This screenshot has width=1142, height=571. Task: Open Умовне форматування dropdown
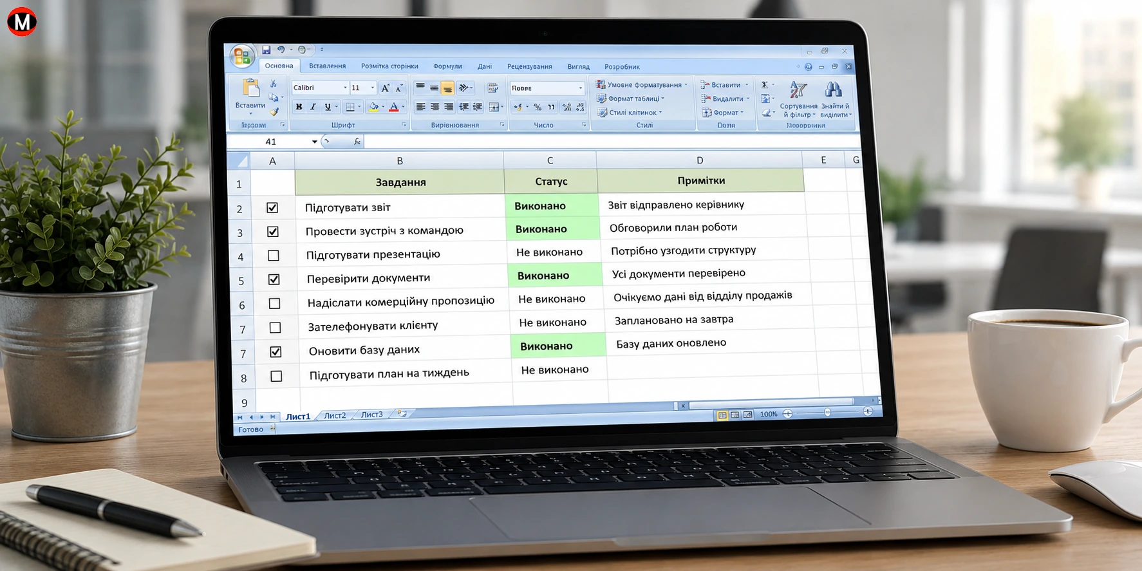[x=642, y=84]
